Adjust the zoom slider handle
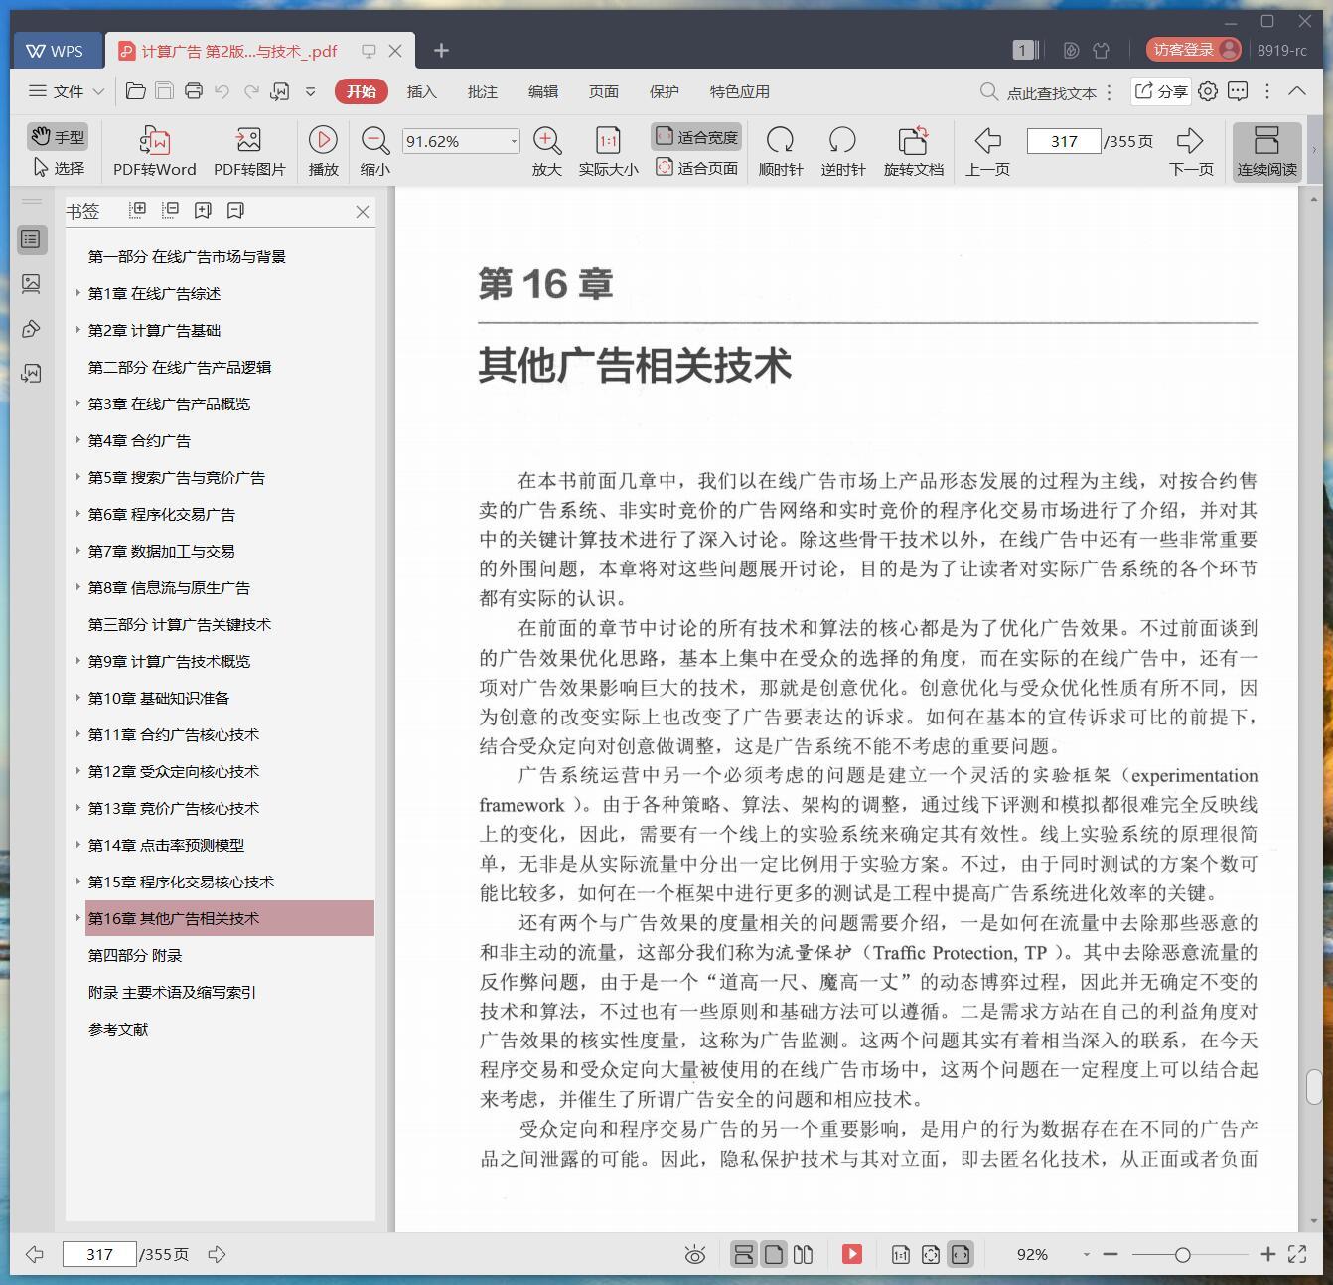 point(1182,1255)
